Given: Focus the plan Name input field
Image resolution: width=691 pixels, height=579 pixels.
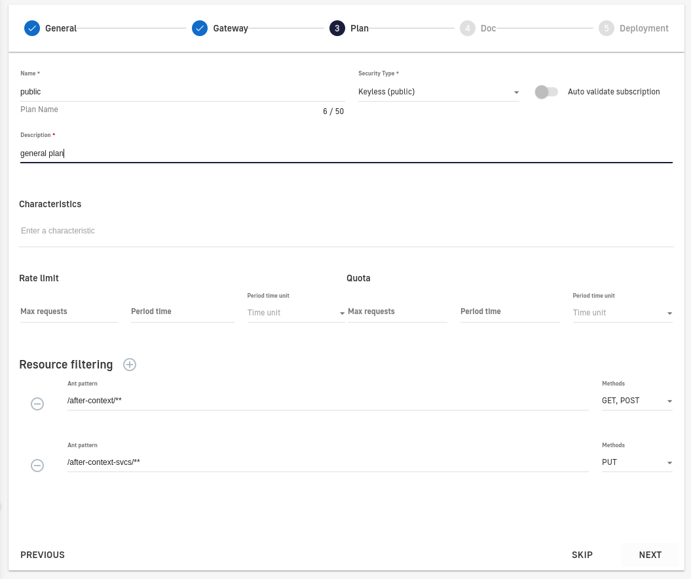Looking at the screenshot, I should 182,92.
